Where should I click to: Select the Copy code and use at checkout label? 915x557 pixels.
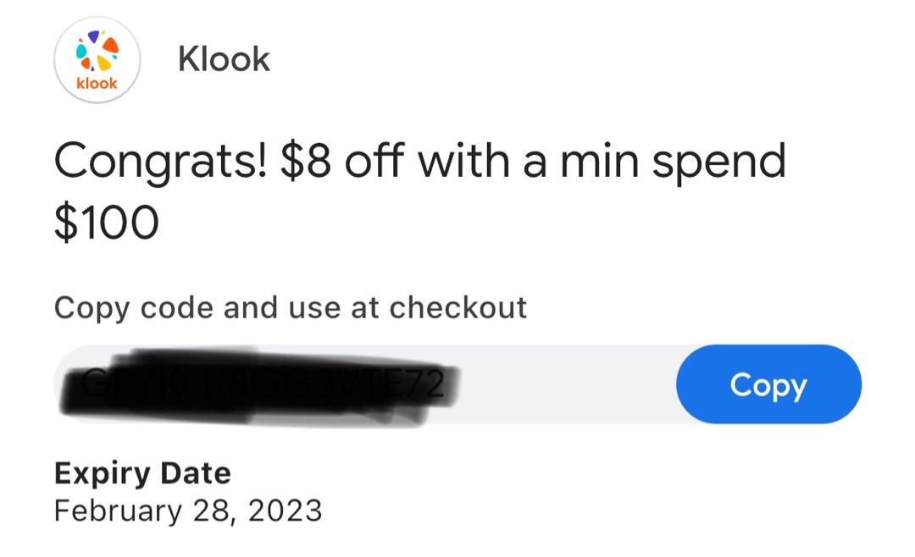290,308
